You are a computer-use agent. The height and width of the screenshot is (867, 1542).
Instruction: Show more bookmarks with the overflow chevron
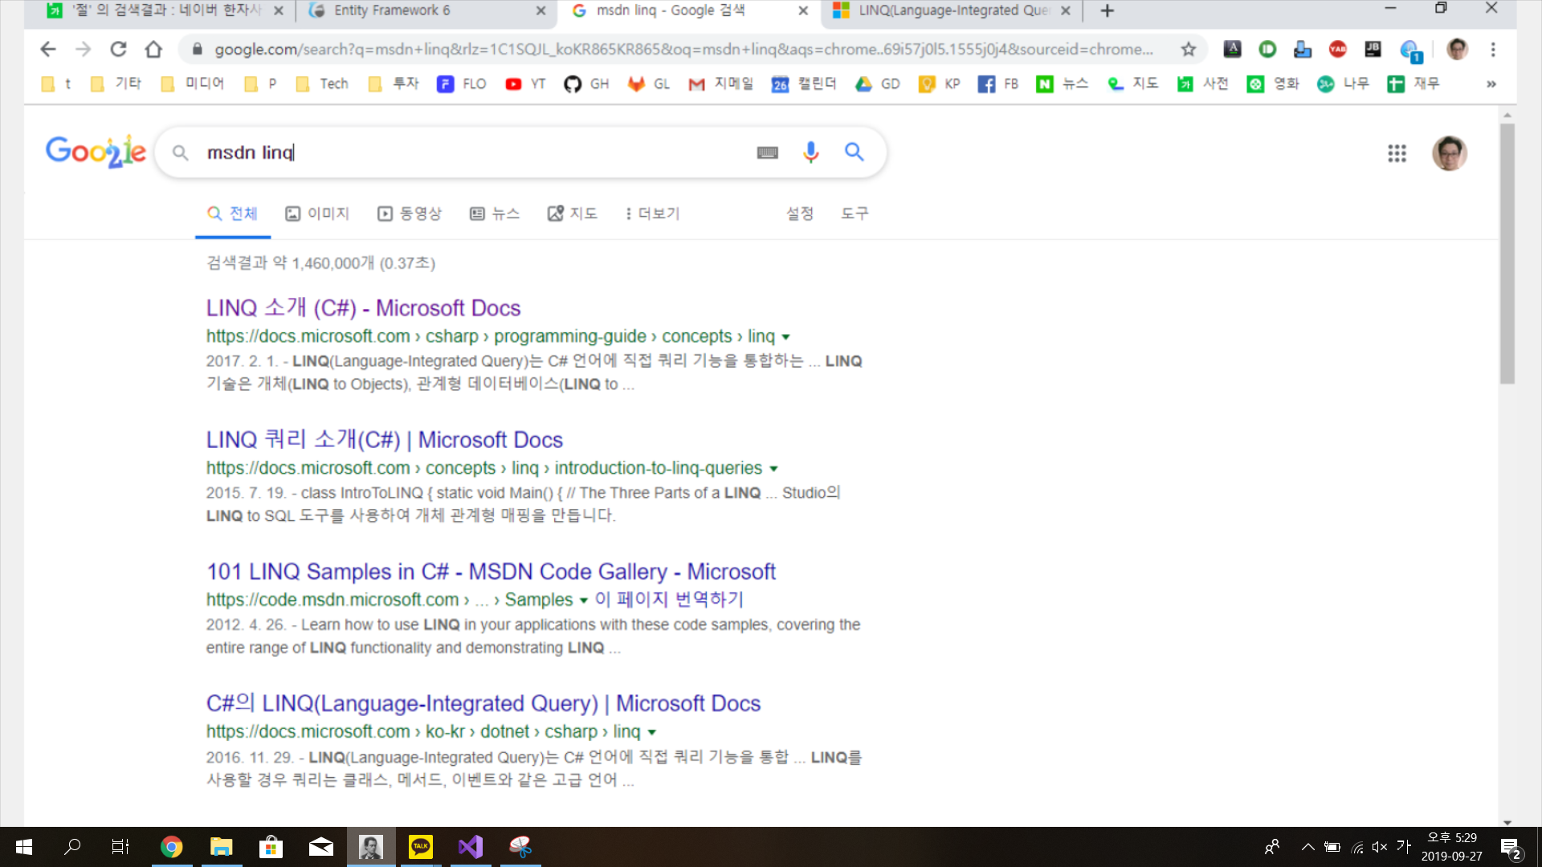click(1491, 83)
